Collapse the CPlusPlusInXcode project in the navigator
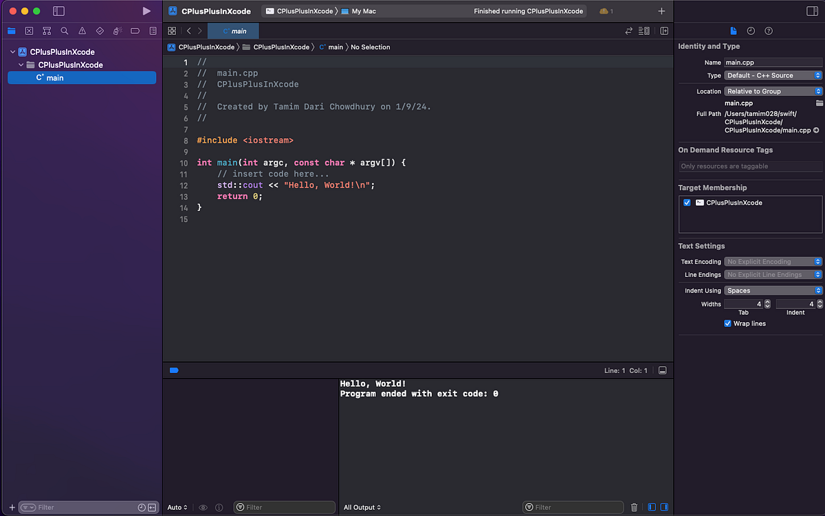The image size is (825, 516). click(x=12, y=52)
